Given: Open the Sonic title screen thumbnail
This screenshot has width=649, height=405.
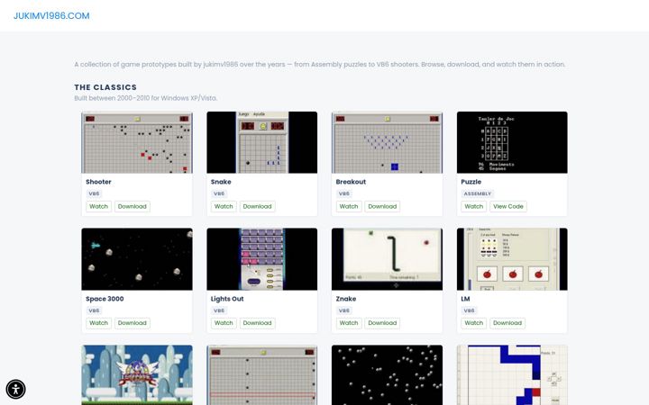Looking at the screenshot, I should (x=137, y=374).
